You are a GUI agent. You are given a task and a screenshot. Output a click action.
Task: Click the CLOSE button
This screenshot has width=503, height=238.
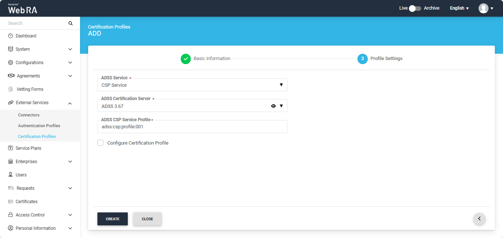click(x=147, y=219)
